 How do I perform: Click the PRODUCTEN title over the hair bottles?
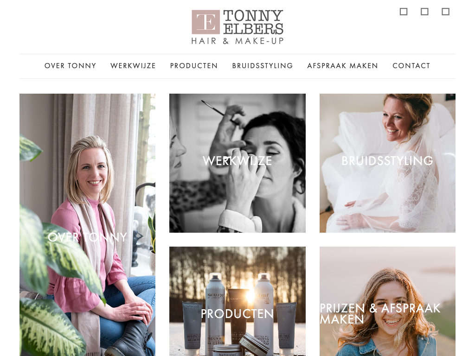pos(237,314)
